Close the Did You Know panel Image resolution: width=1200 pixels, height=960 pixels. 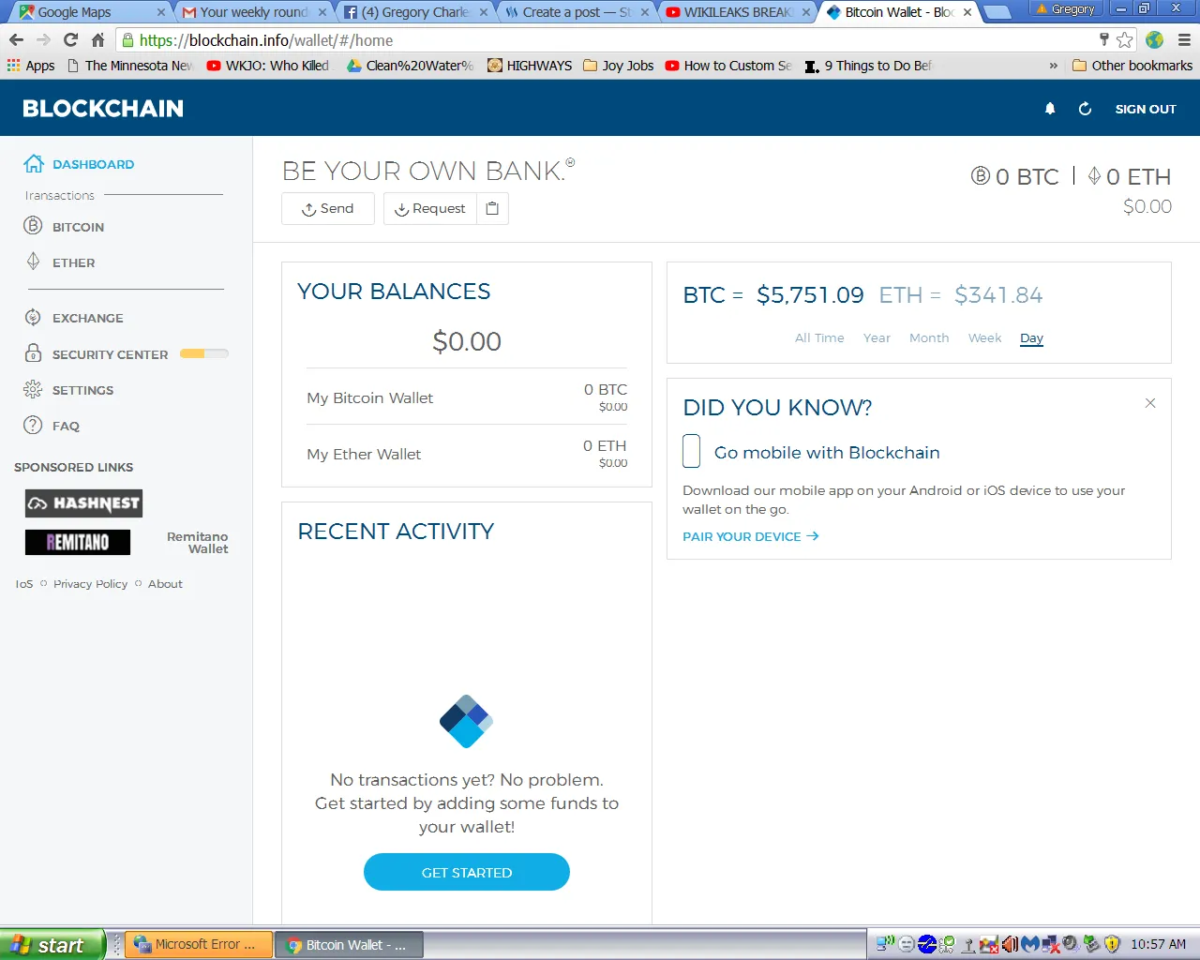pyautogui.click(x=1150, y=403)
